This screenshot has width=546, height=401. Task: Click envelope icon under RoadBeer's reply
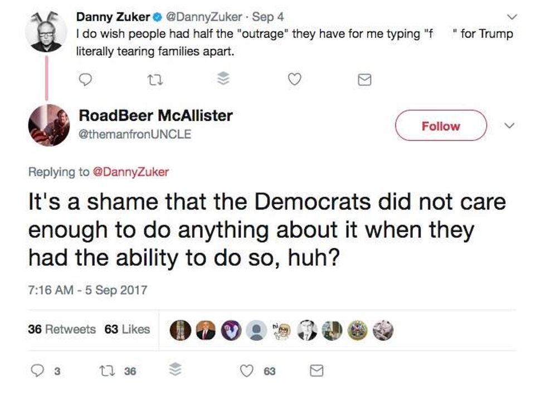point(316,370)
